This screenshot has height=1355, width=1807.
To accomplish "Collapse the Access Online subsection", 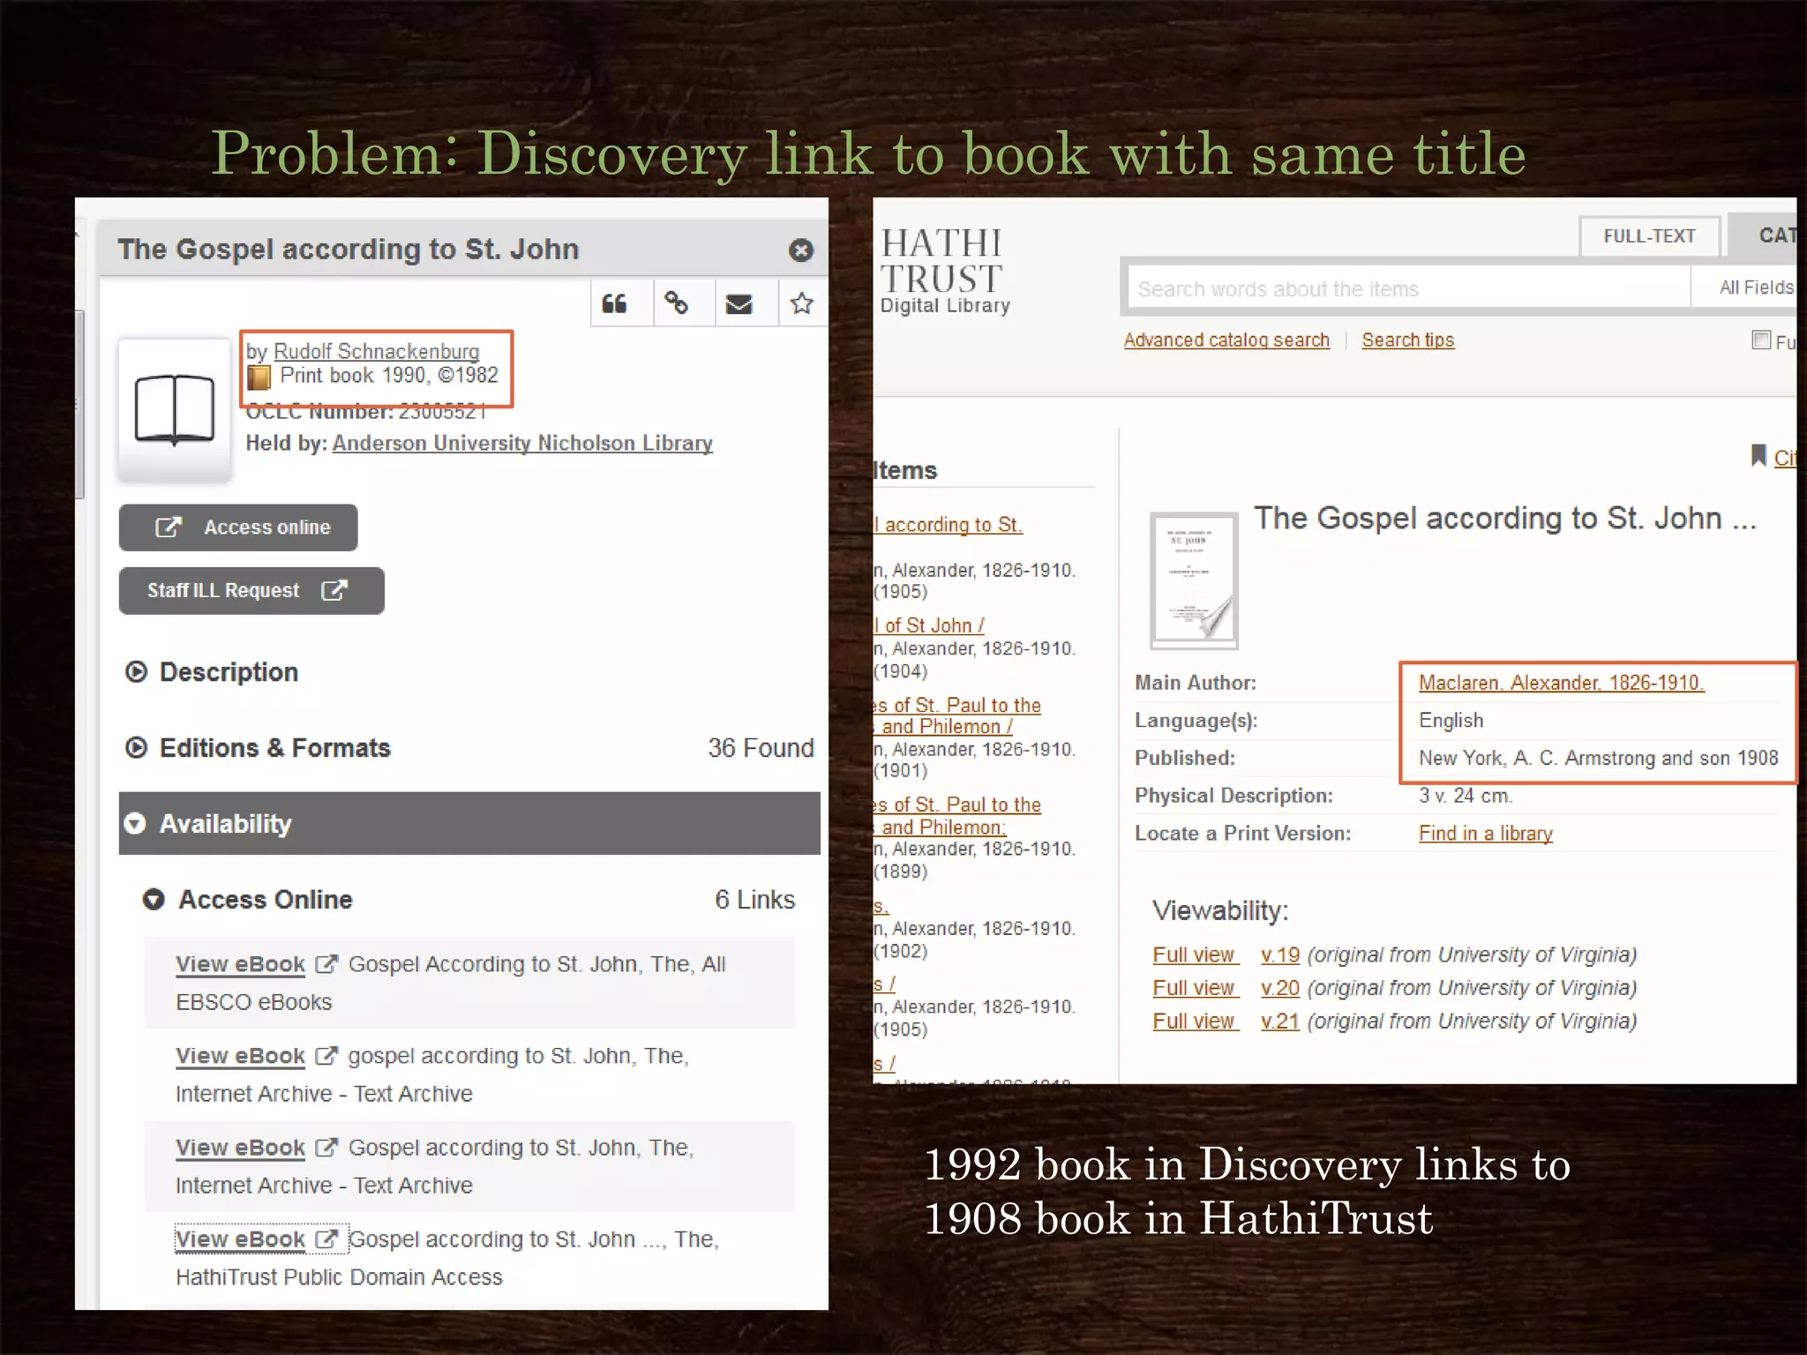I will pyautogui.click(x=248, y=900).
